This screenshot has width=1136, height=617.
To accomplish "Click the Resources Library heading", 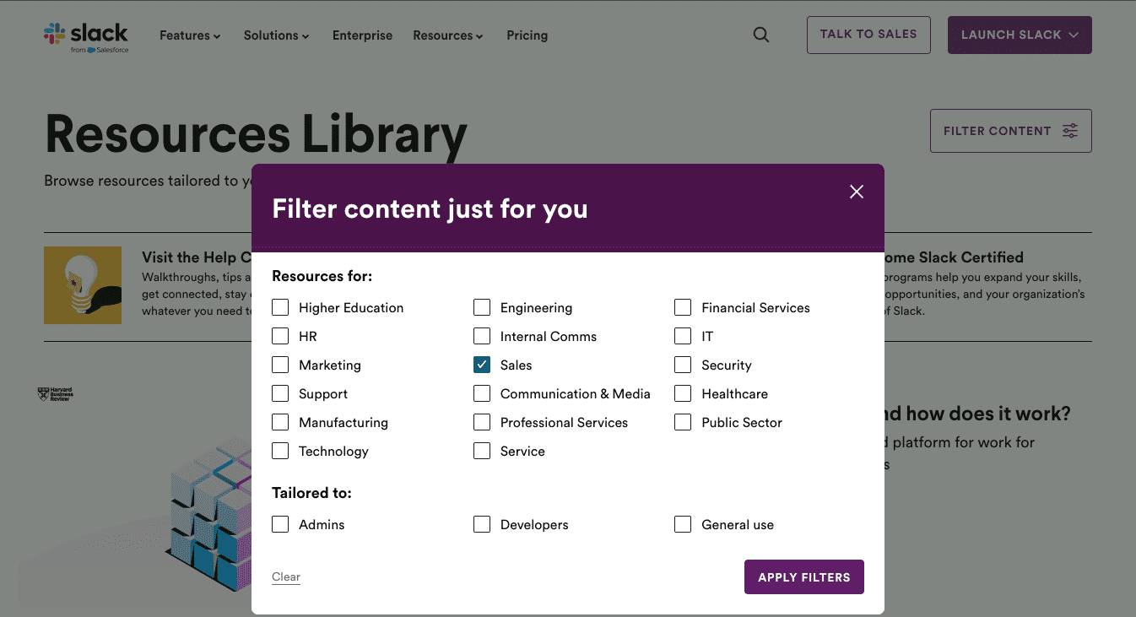I will coord(256,134).
